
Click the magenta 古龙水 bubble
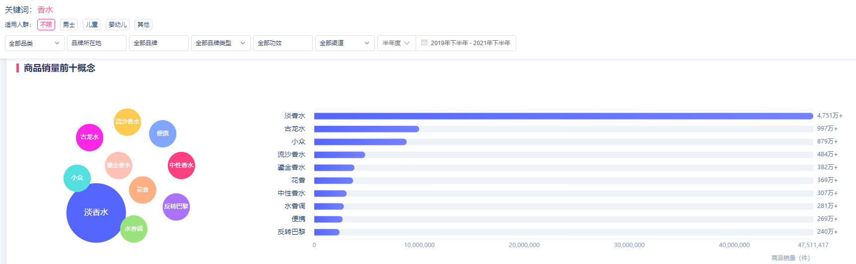tap(89, 137)
